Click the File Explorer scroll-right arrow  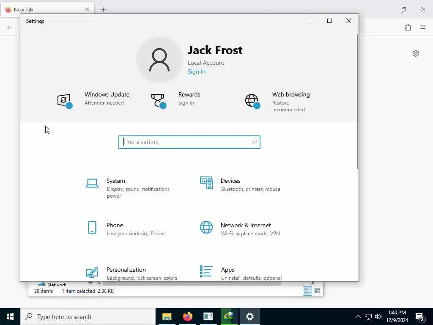[312, 283]
